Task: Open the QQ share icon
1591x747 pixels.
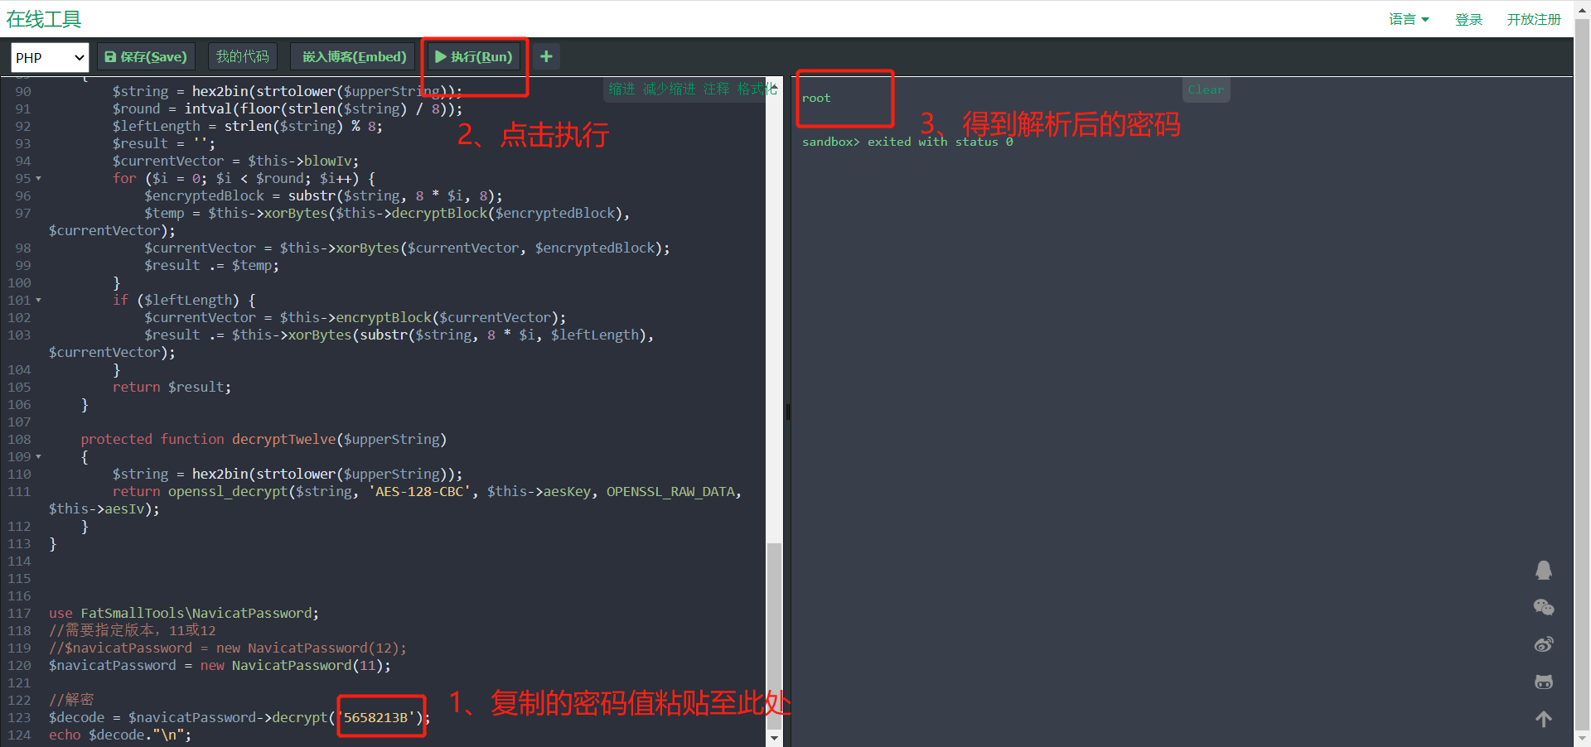Action: click(x=1543, y=570)
